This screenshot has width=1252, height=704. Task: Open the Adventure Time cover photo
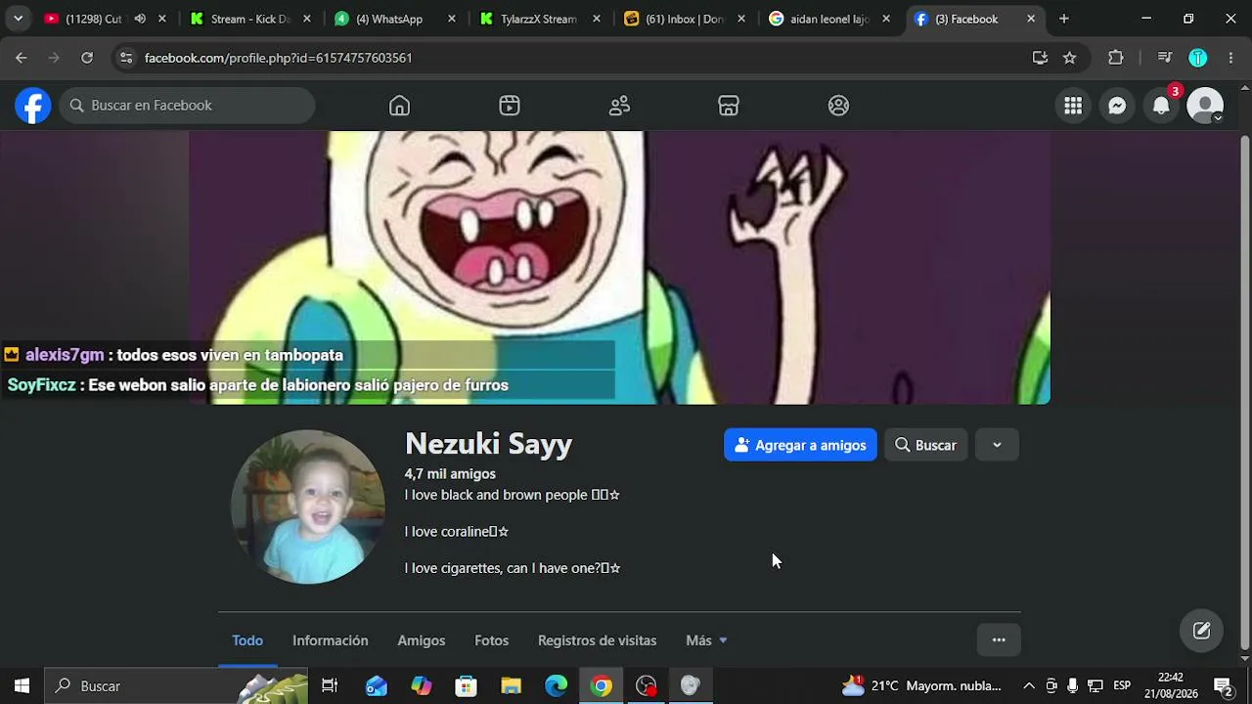619,268
